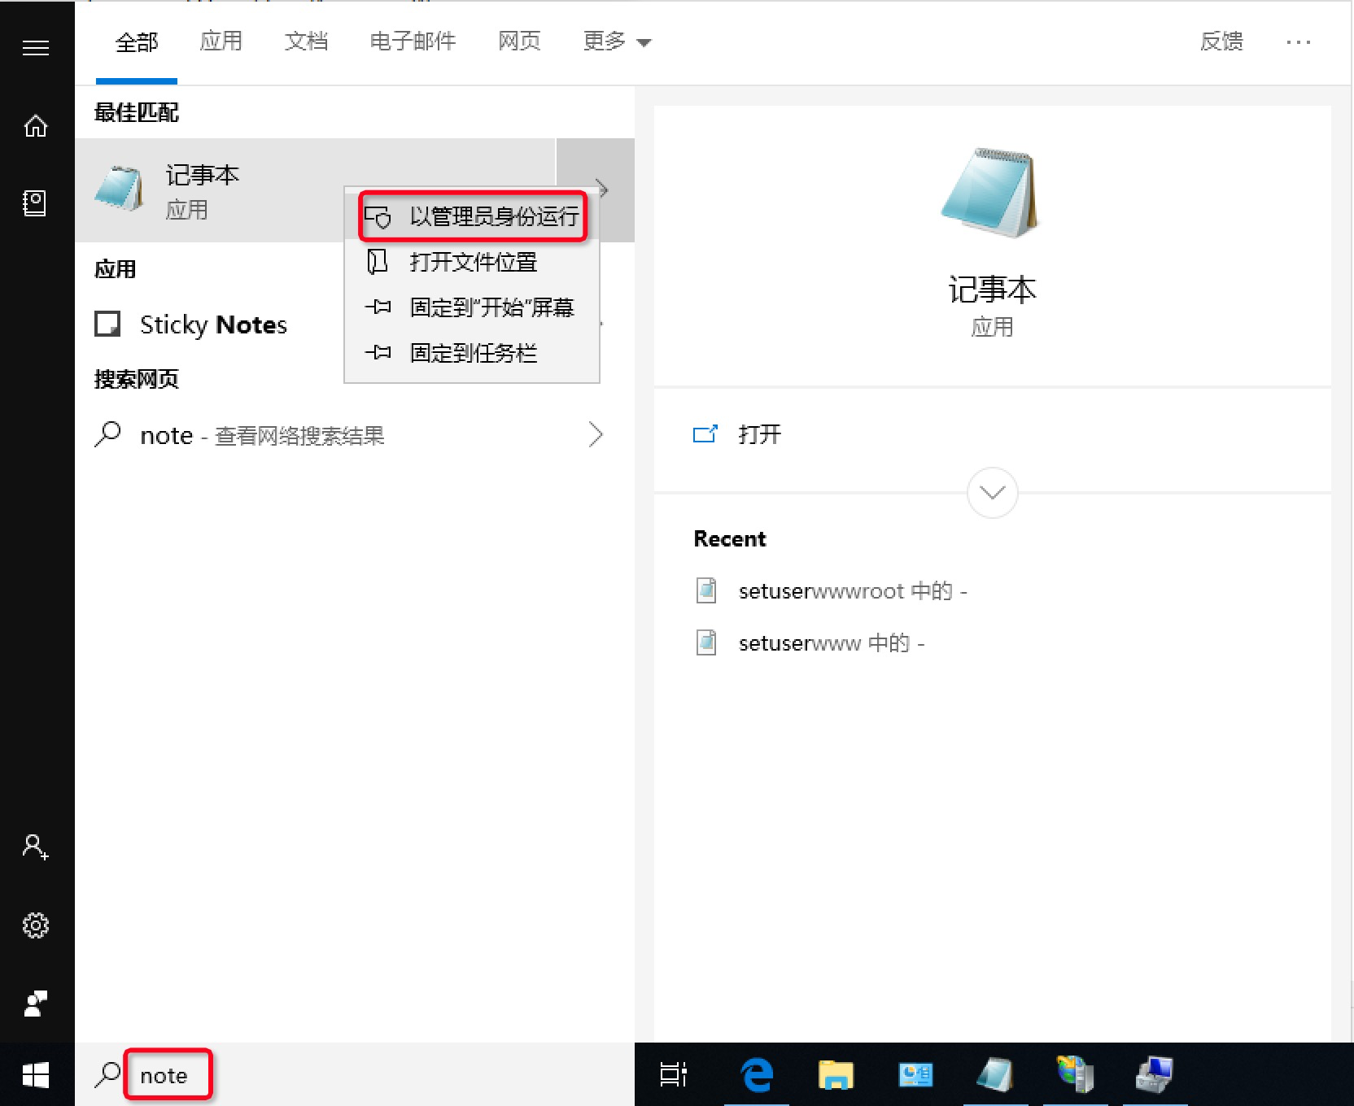Open the blue control panel taskbar icon
Screen dimensions: 1354x1106
915,1074
